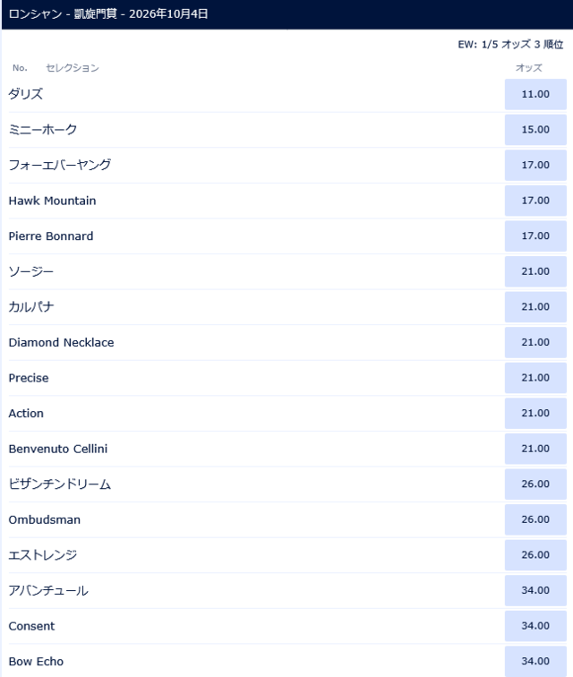This screenshot has width=573, height=677.
Task: Select Ombudsman's 26.00 odds
Action: [535, 519]
